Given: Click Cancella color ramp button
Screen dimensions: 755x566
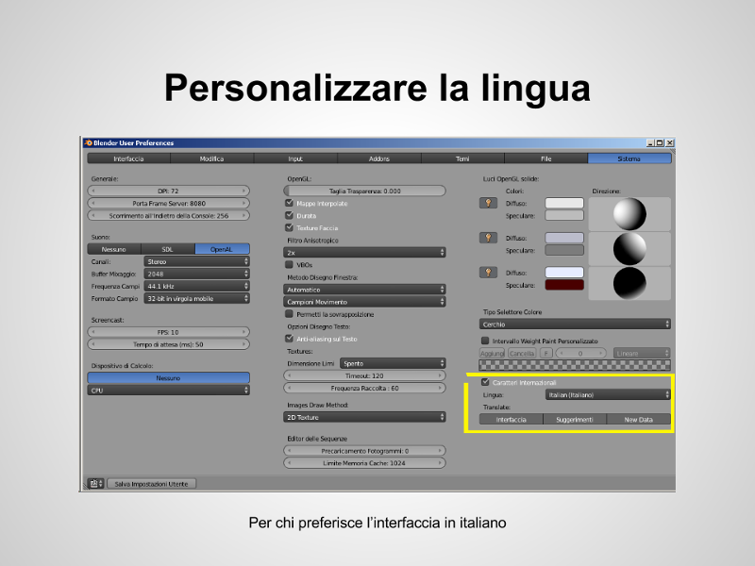Looking at the screenshot, I should click(522, 353).
